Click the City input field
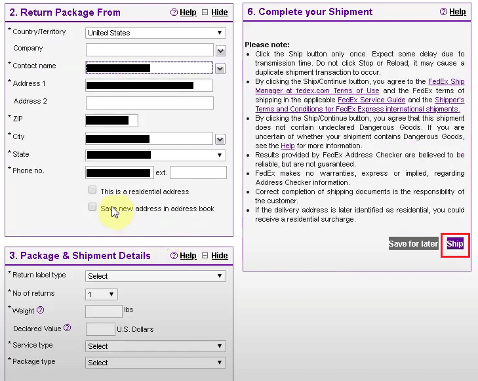The height and width of the screenshot is (381, 478). coord(149,138)
